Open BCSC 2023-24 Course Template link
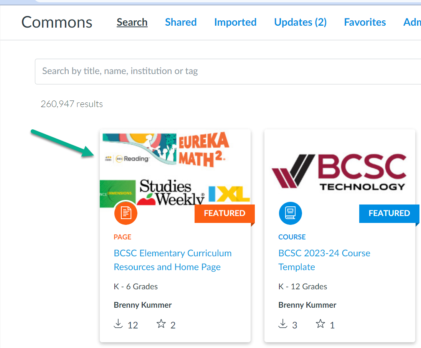Image resolution: width=421 pixels, height=348 pixels. (x=324, y=260)
